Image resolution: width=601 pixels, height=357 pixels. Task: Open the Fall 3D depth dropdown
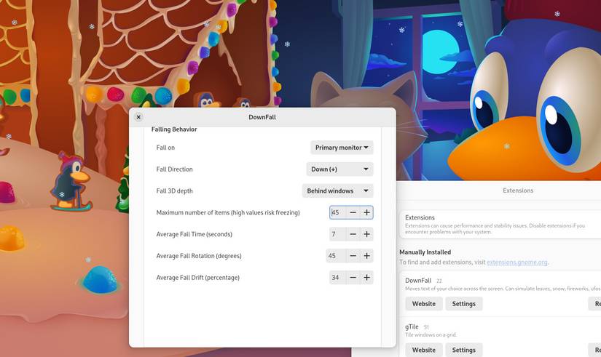(x=337, y=190)
